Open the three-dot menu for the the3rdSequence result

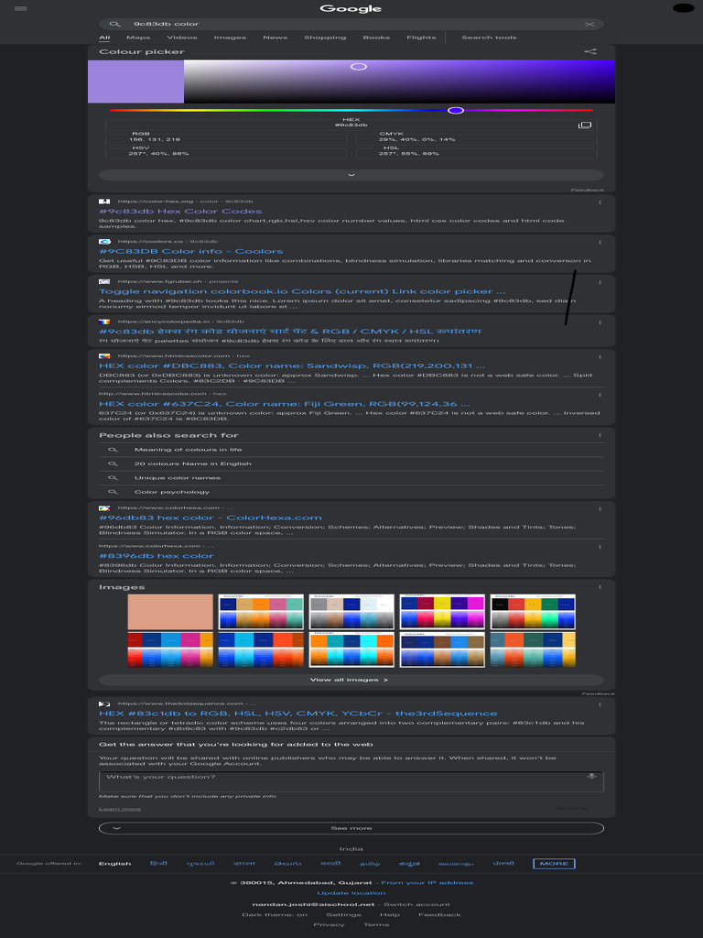pos(600,704)
